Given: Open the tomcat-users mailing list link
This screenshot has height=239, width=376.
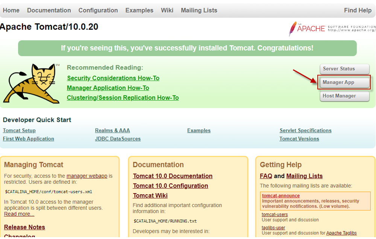Looking at the screenshot, I should (275, 215).
